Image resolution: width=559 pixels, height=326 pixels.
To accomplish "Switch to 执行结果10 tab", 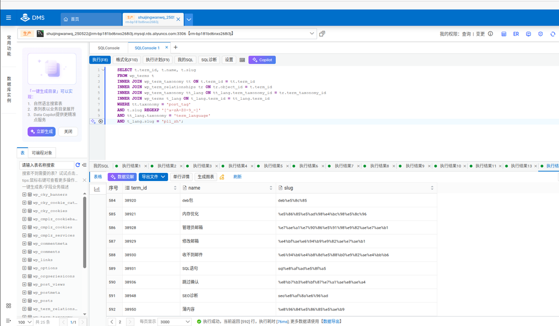I will coord(450,166).
